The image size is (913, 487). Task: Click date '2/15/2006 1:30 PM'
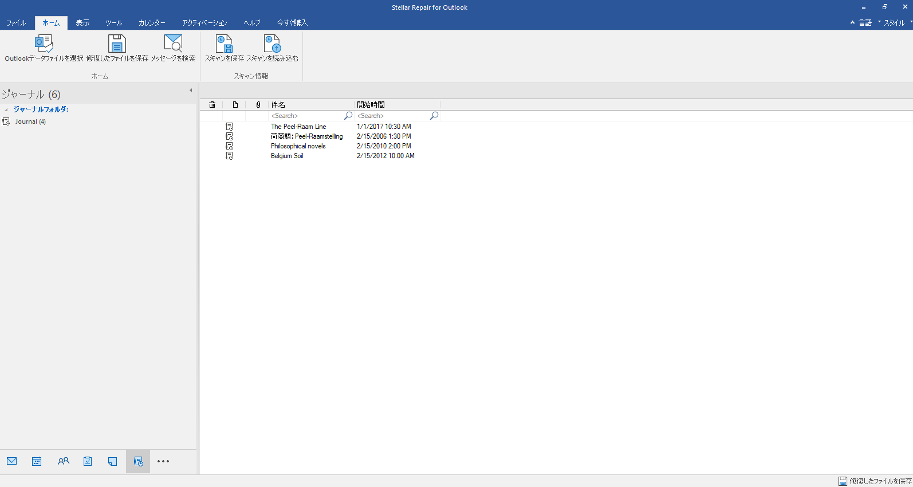384,136
